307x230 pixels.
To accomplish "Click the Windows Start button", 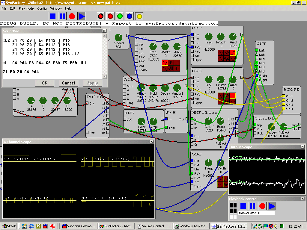I will 9,226.
